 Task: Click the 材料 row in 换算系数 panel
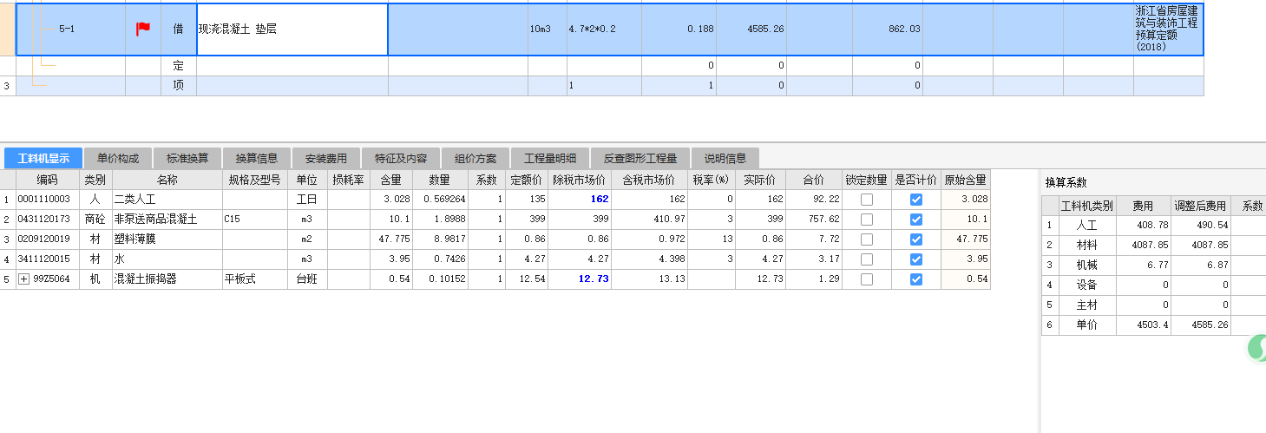pos(1153,246)
